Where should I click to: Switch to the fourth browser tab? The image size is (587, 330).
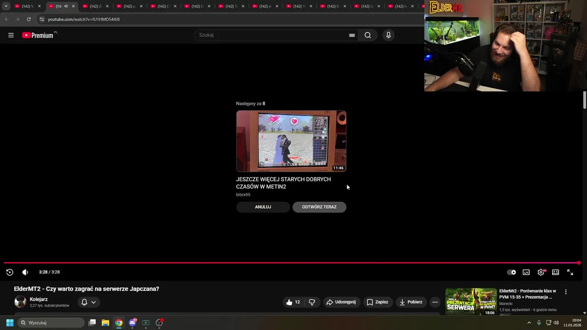[x=130, y=6]
